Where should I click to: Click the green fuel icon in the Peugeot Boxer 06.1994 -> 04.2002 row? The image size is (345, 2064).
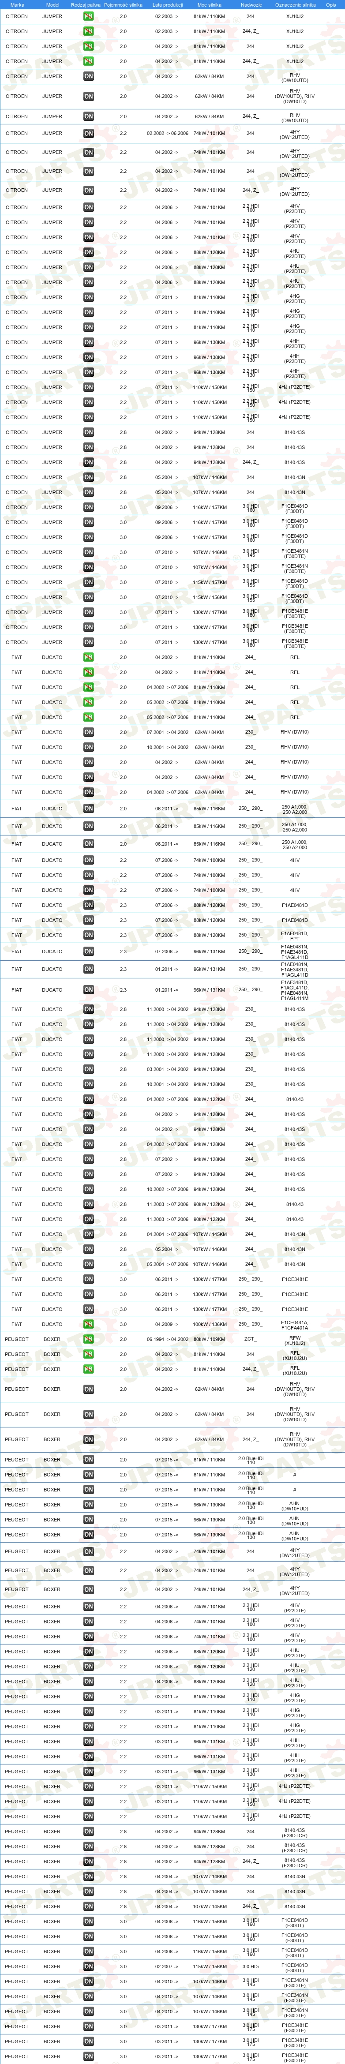[x=88, y=1339]
